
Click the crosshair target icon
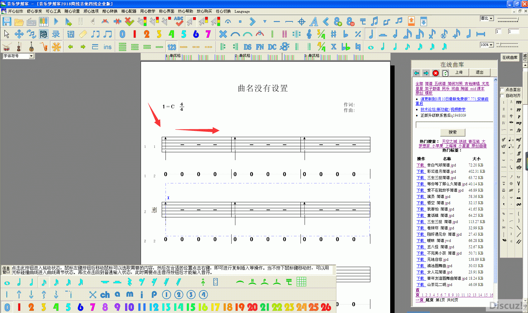click(x=301, y=21)
